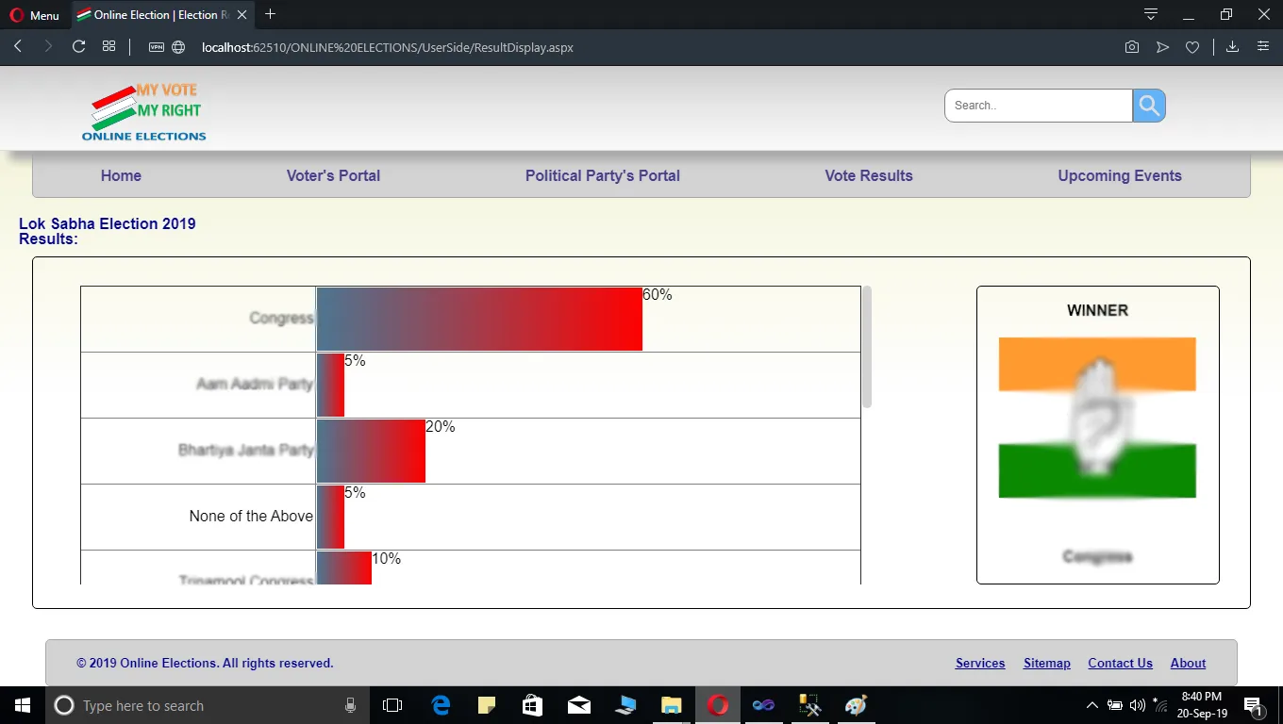
Task: Bookmark page with heart icon
Action: tap(1192, 47)
